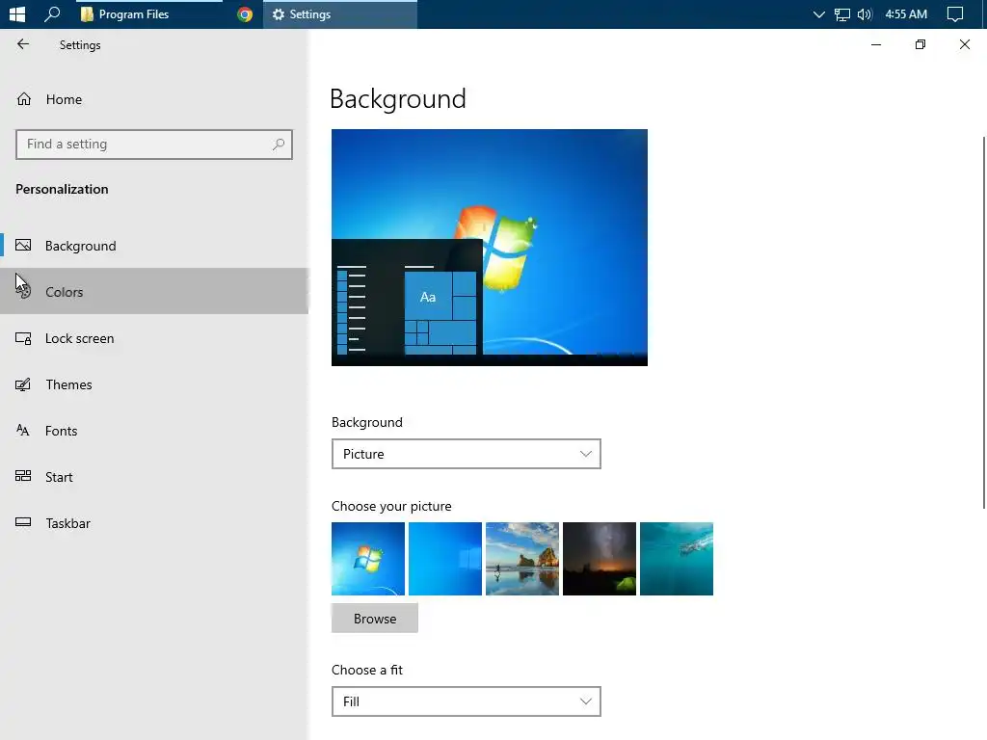Open the Action Center notification icon
This screenshot has height=740, width=987.
click(x=955, y=14)
